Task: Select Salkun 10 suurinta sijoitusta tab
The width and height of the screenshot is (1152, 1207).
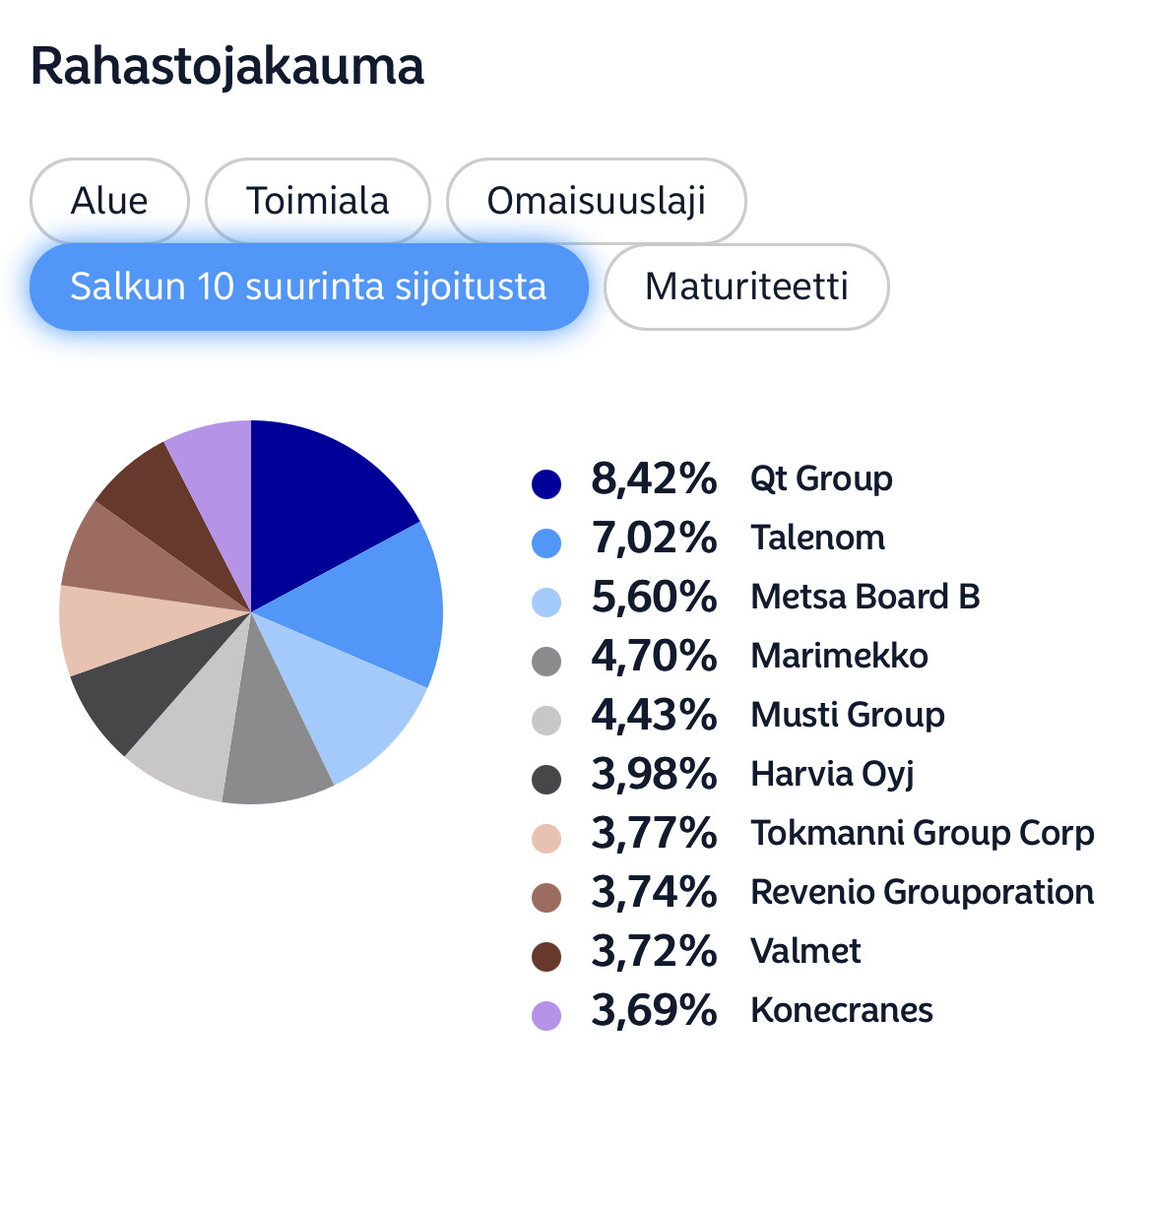Action: click(x=308, y=286)
